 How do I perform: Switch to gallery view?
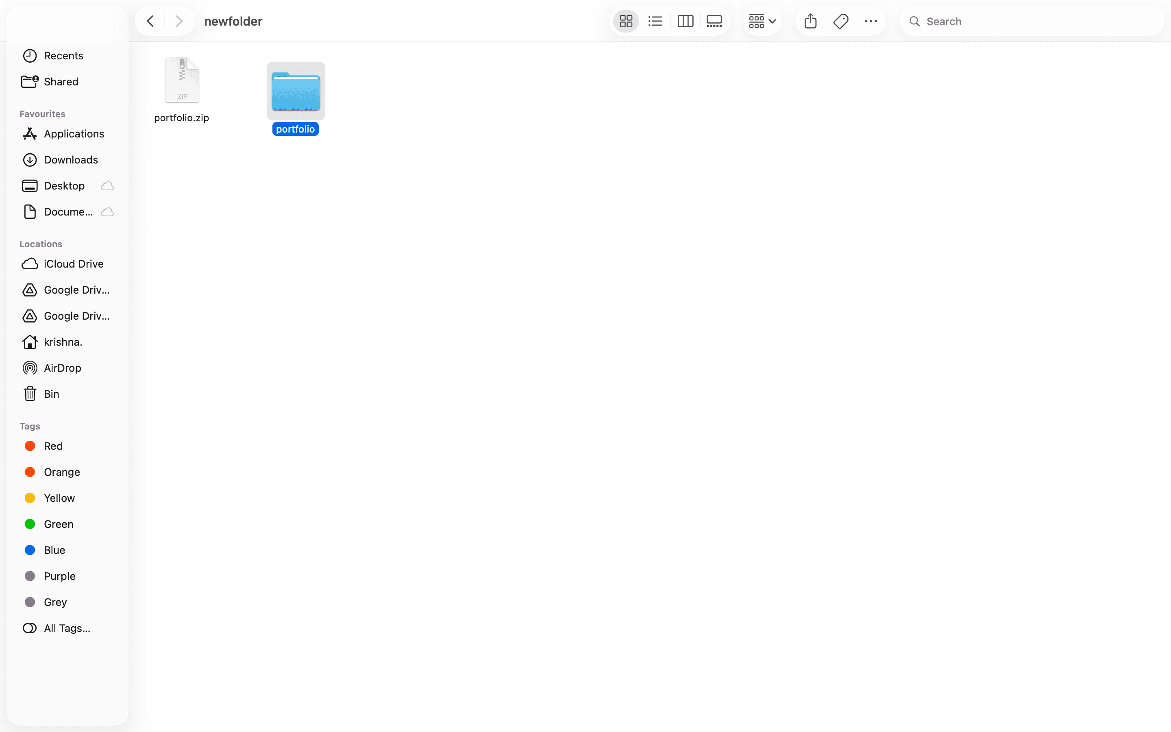[x=714, y=21]
